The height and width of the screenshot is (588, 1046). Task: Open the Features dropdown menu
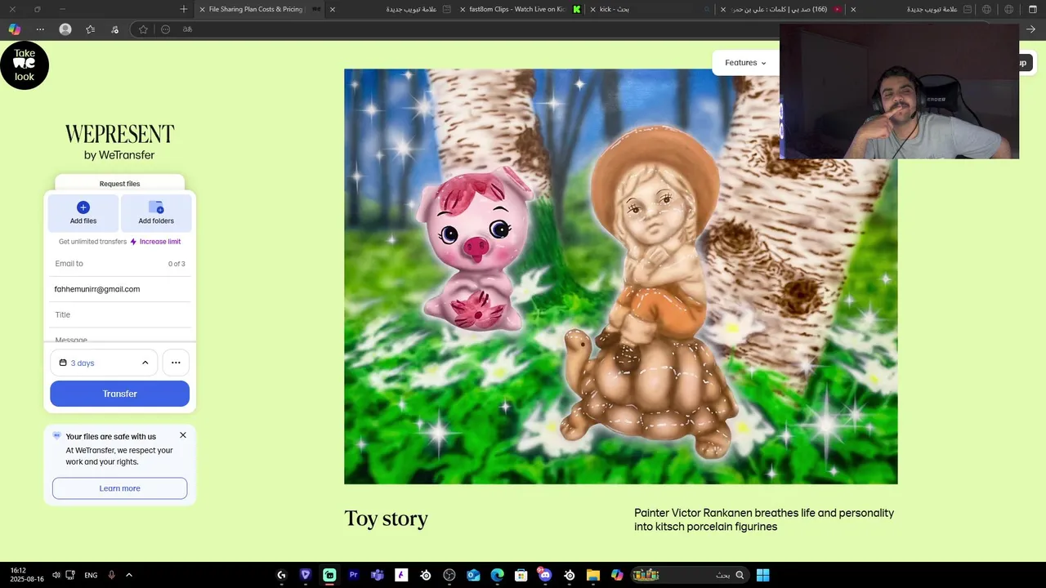745,63
